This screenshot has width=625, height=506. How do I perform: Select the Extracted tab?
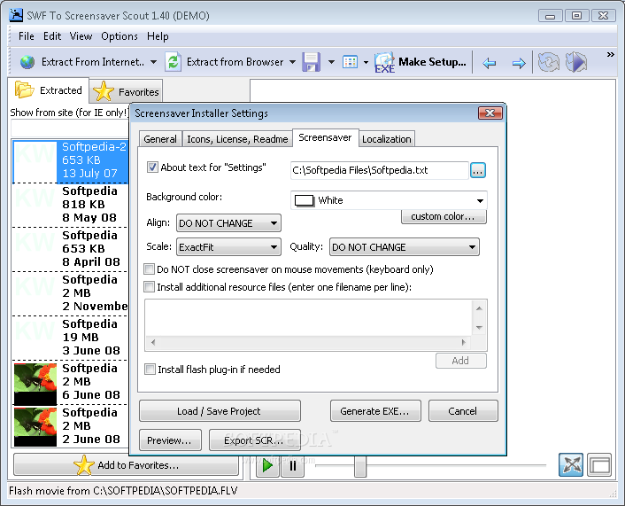pos(48,90)
